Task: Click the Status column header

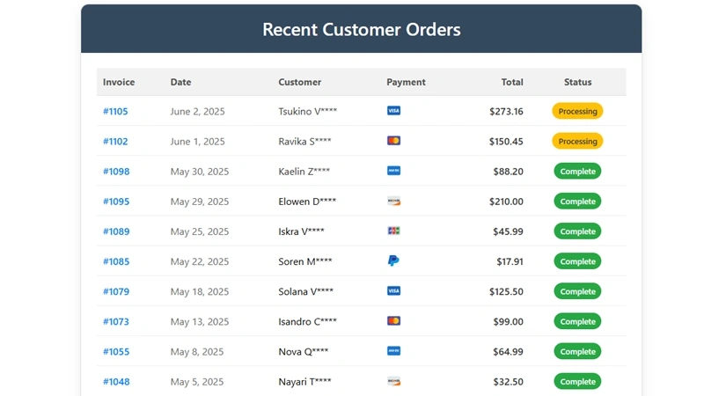Action: click(578, 82)
